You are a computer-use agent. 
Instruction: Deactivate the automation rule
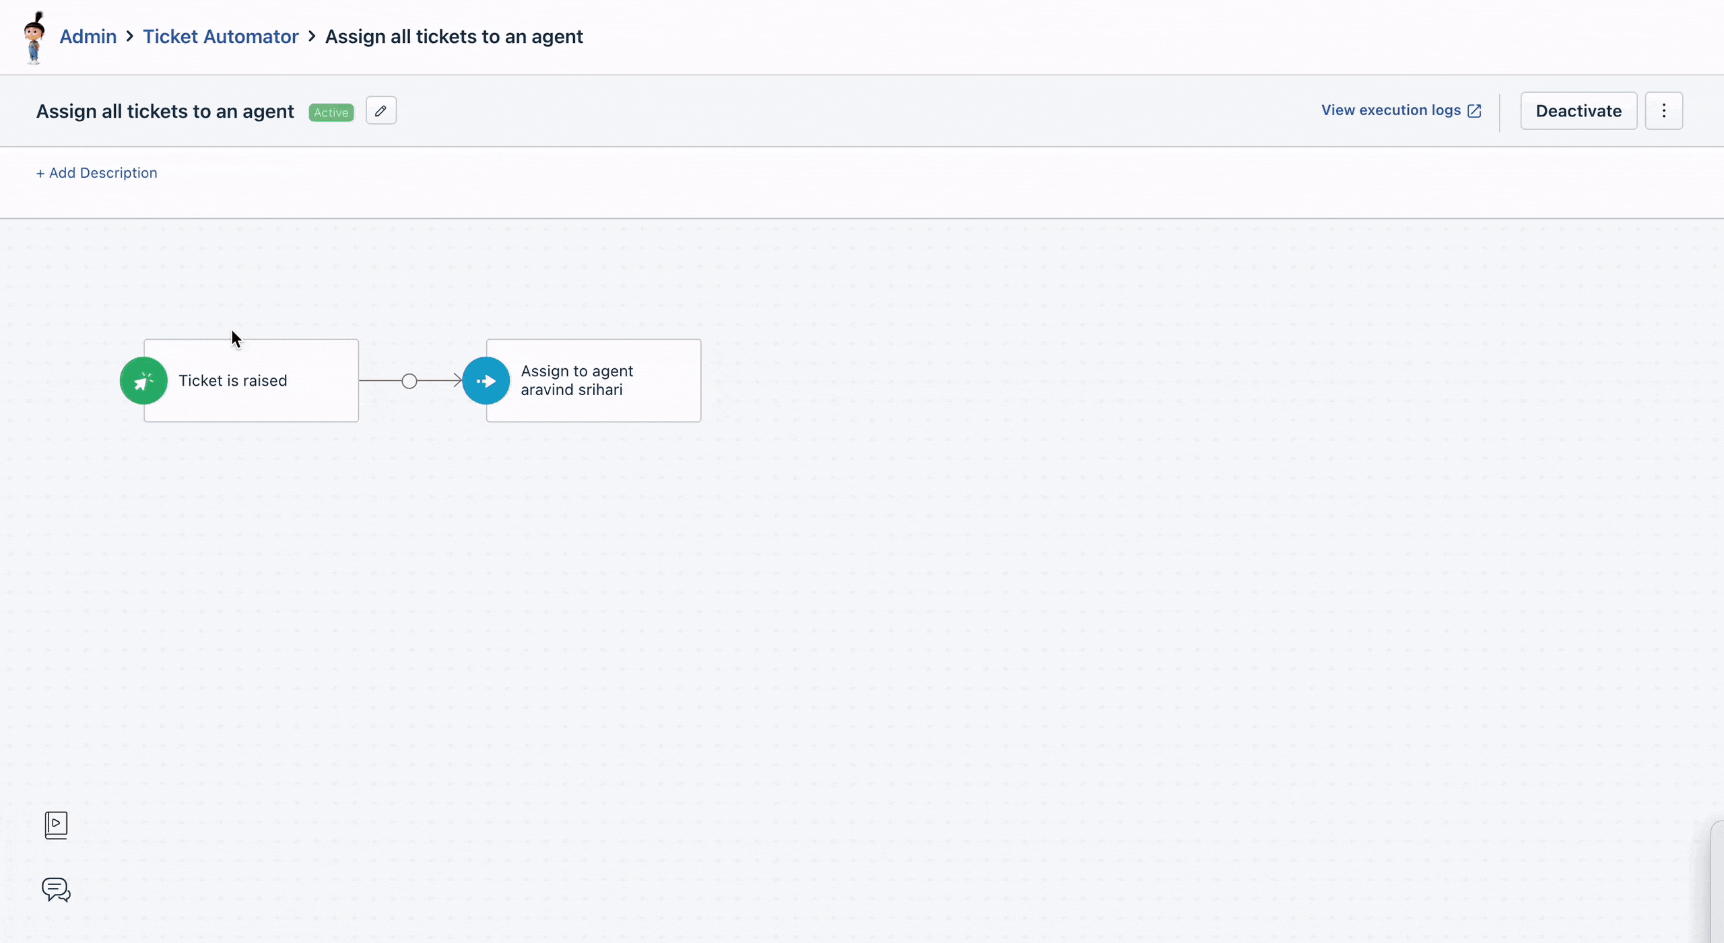[x=1579, y=110]
